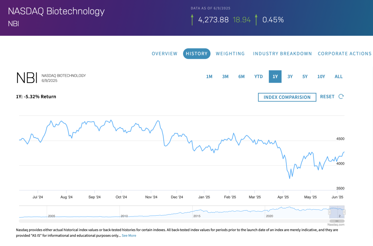Click the Sep '24 x-axis label
The image size is (373, 246).
click(94, 197)
